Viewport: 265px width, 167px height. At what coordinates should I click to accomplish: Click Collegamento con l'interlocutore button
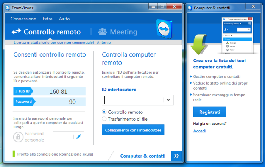133,130
